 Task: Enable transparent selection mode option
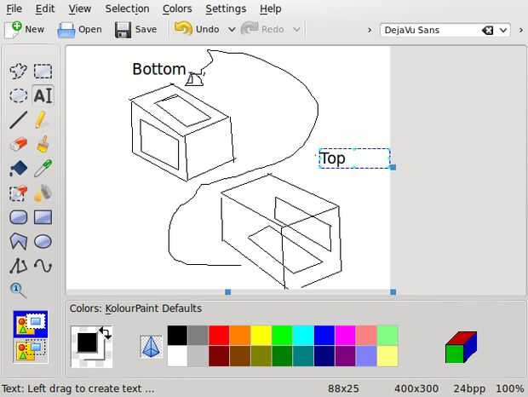(x=30, y=349)
